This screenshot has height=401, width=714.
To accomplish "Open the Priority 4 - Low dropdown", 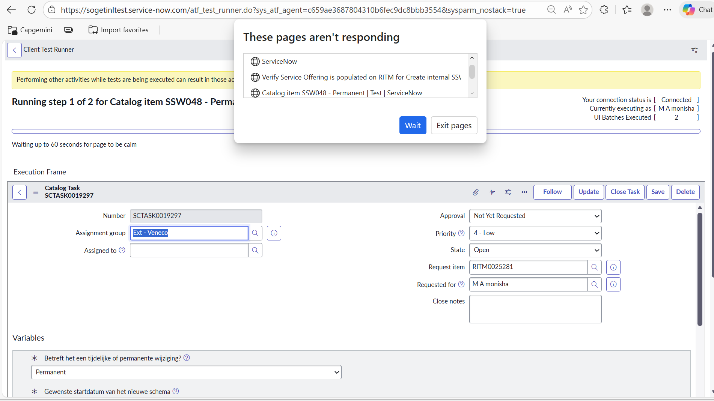I will (535, 233).
